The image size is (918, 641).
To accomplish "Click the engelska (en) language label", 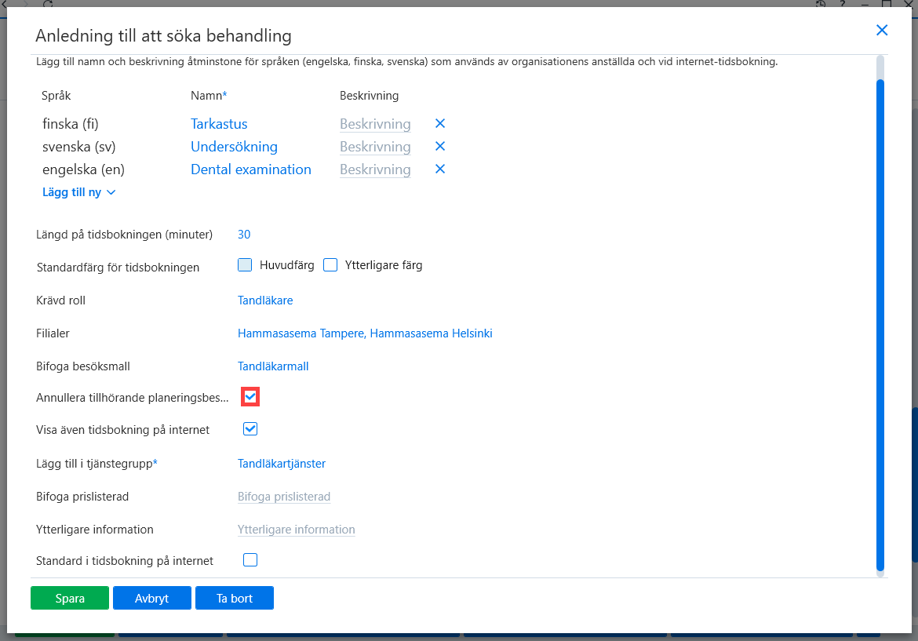I will pos(84,169).
